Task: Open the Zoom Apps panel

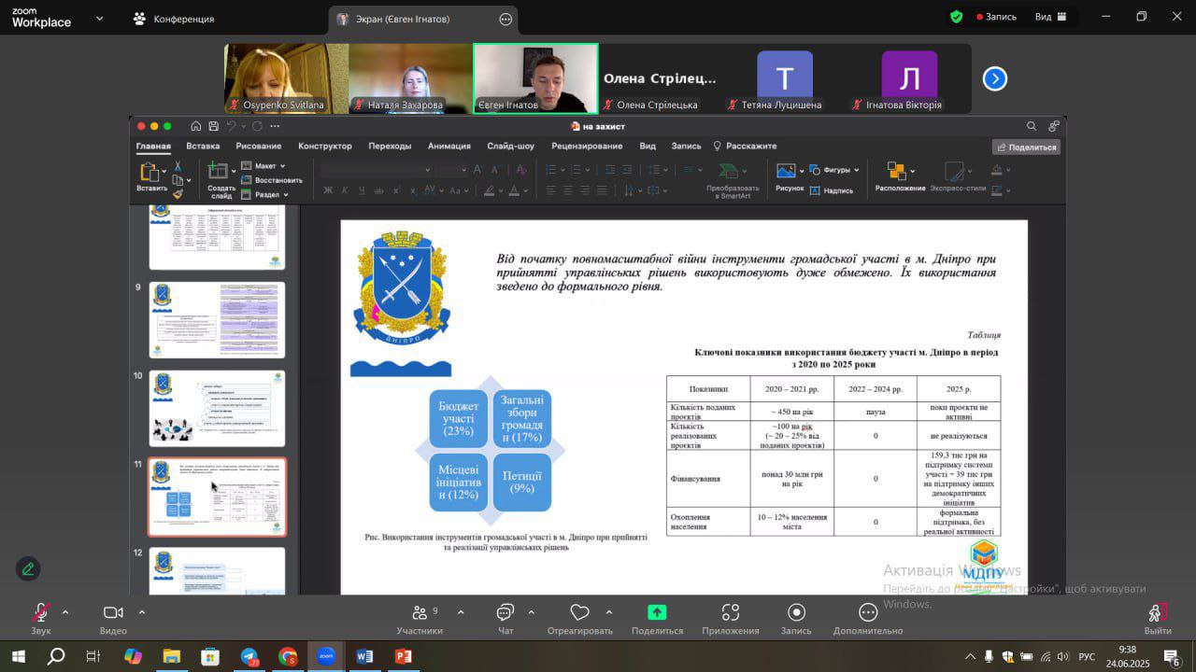Action: click(730, 613)
